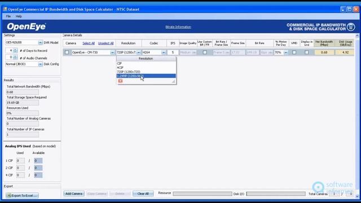The width and height of the screenshot is (361, 203).
Task: Open the File menu
Action: [x=8, y=16]
